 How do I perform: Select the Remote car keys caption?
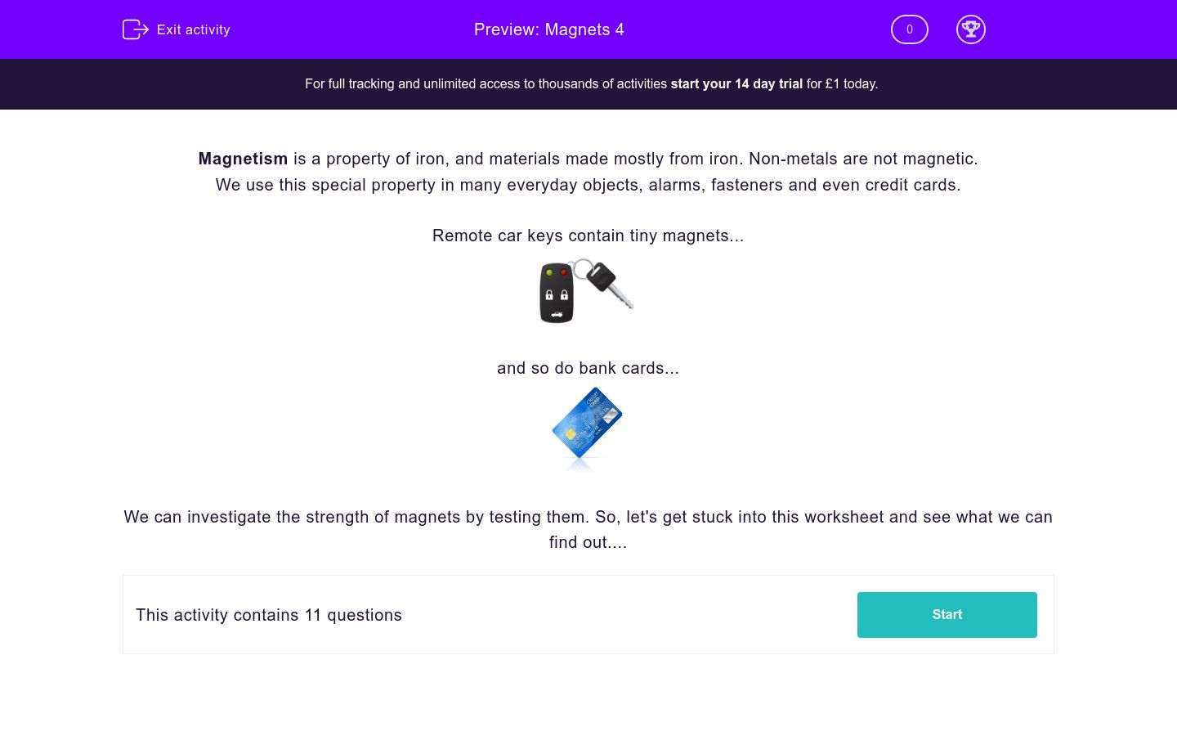pyautogui.click(x=588, y=236)
